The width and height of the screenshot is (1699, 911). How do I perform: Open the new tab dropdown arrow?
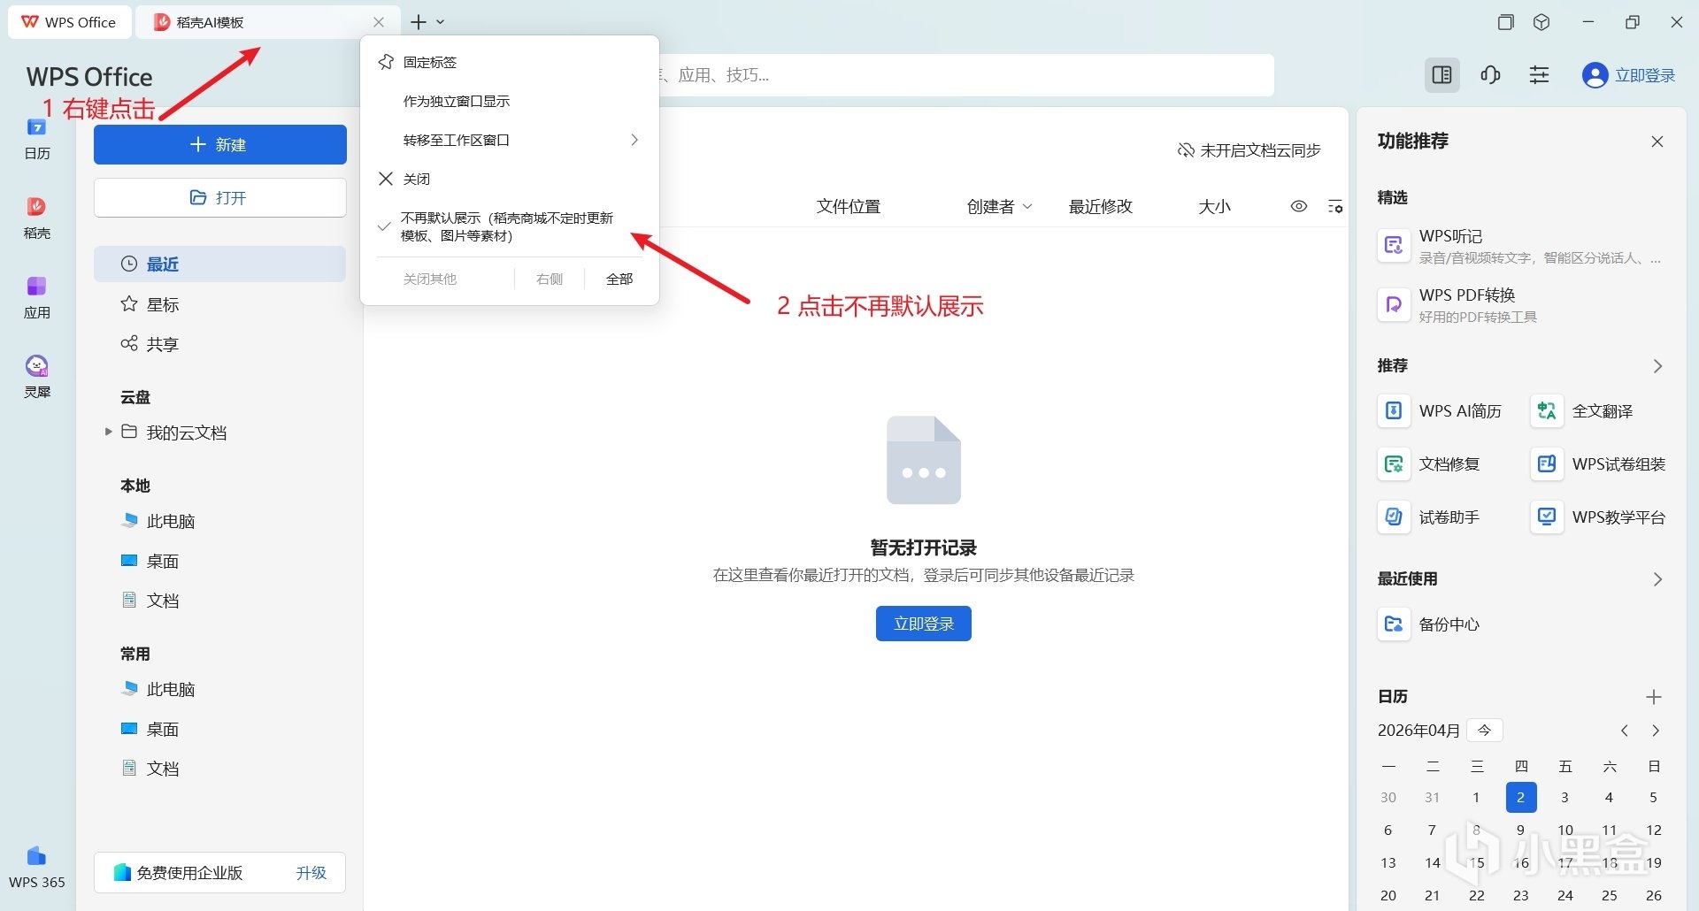click(x=441, y=22)
